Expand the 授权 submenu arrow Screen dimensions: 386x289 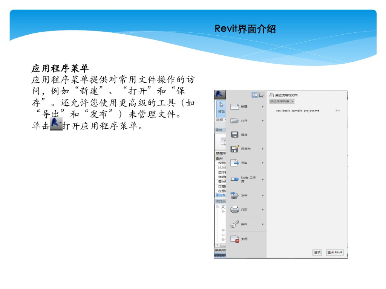[263, 224]
